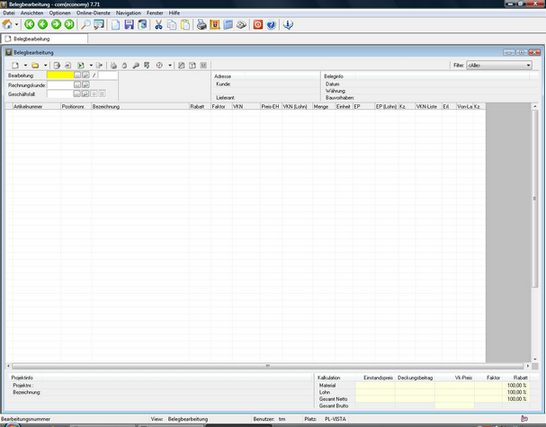Click the telephone icon in the main toolbar
This screenshot has height=427, width=546.
click(x=241, y=24)
